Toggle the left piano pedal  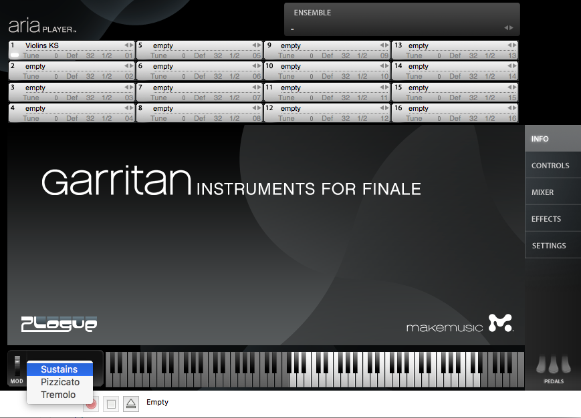(x=542, y=365)
